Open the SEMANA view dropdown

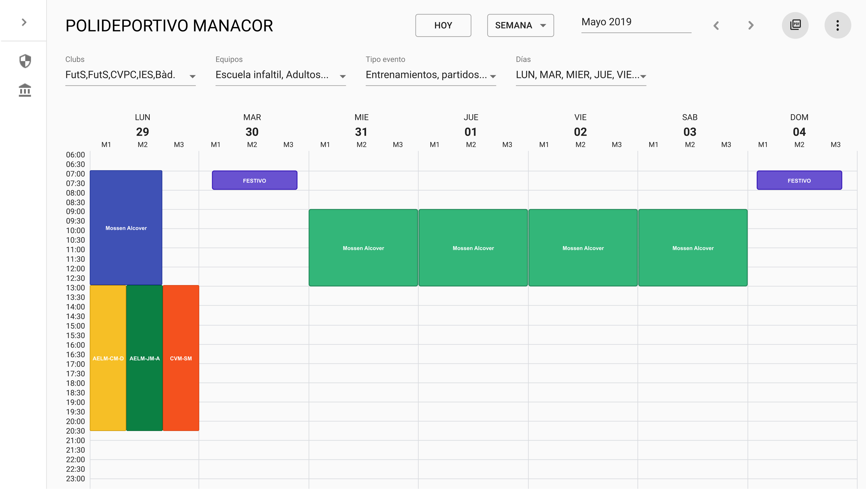pos(520,25)
